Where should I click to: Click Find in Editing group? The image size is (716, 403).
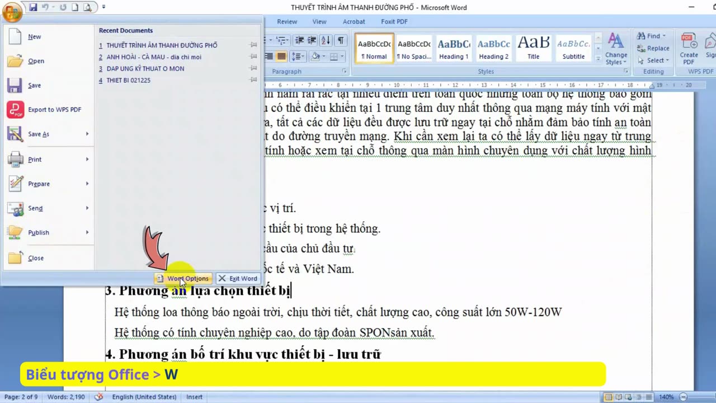pos(652,36)
